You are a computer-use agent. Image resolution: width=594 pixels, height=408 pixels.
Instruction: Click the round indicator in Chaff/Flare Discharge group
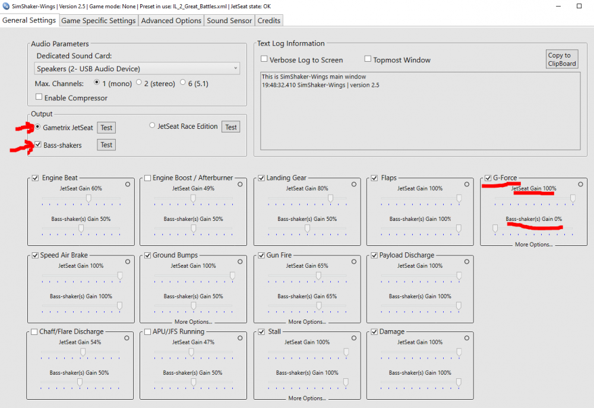(127, 338)
